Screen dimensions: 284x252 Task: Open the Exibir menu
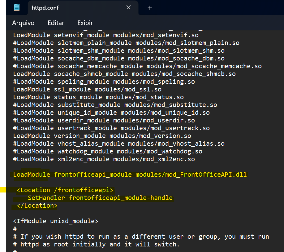(x=85, y=23)
